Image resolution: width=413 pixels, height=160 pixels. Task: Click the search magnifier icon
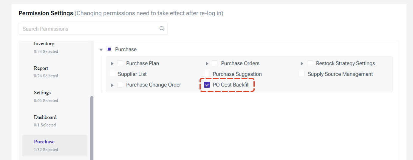(x=162, y=29)
